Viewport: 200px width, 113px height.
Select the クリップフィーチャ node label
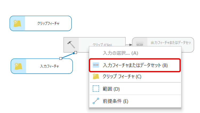pyautogui.click(x=48, y=23)
